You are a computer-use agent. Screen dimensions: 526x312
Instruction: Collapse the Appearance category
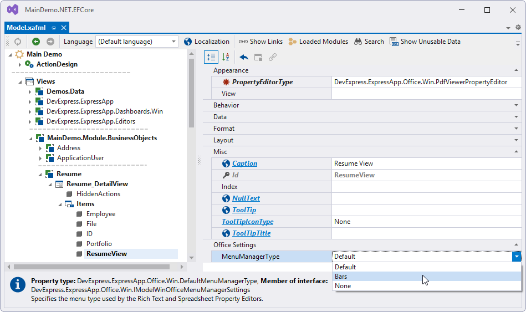pyautogui.click(x=516, y=70)
